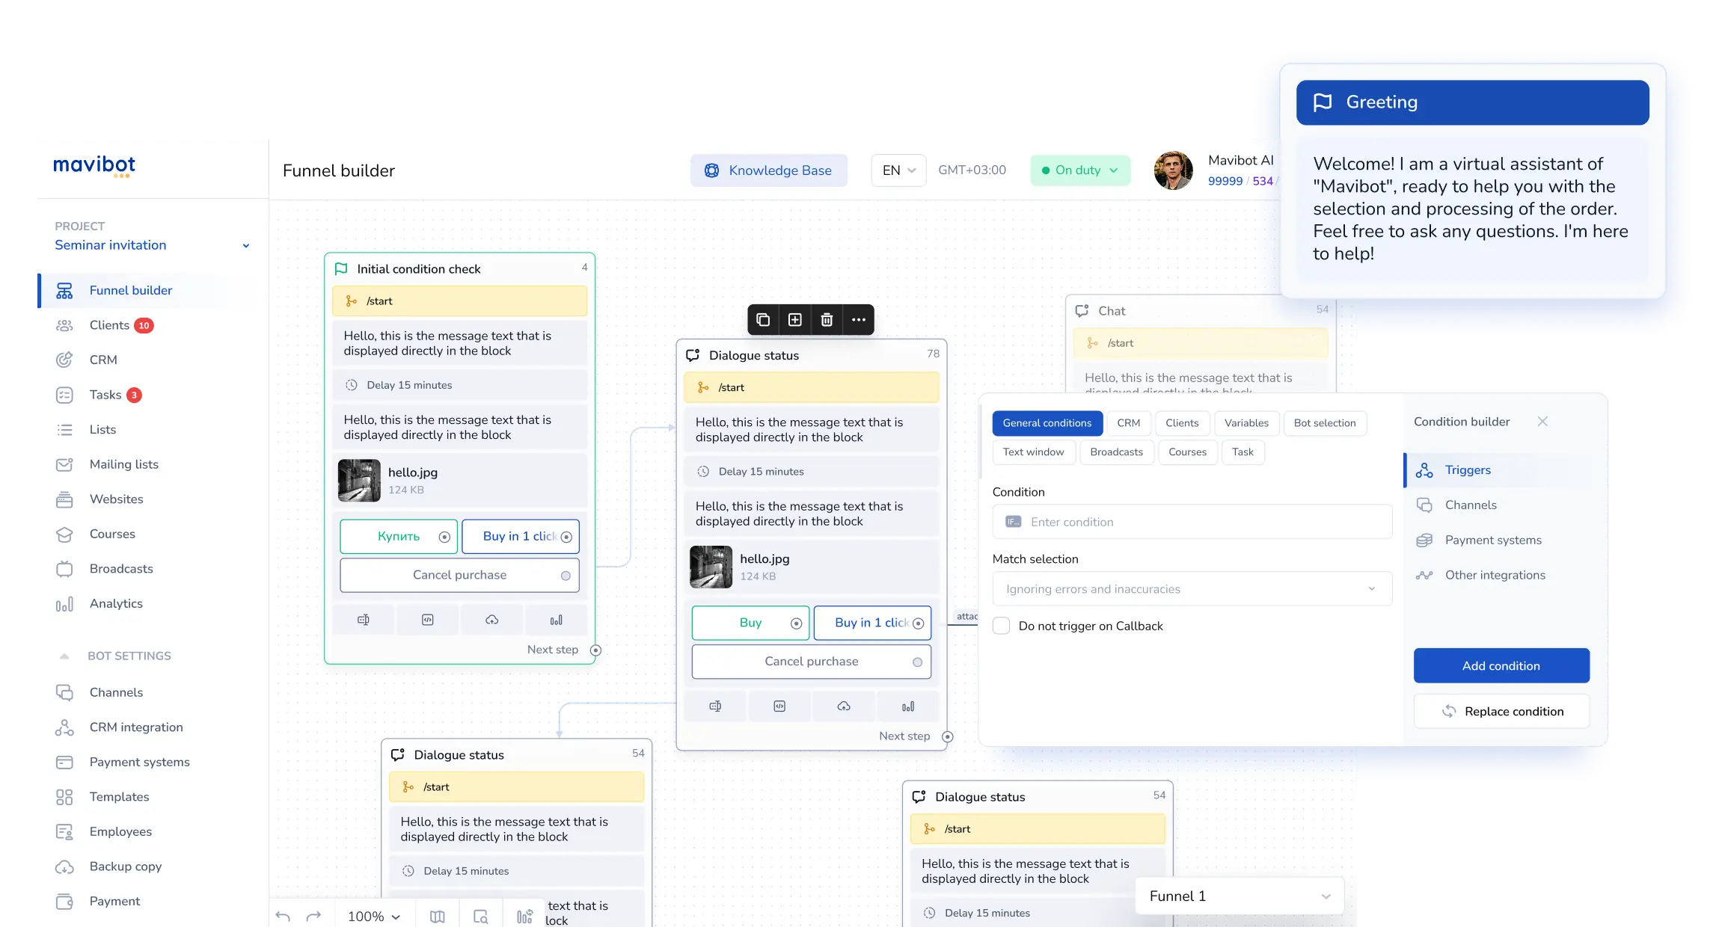
Task: Open the Funnel 1 selector dropdown
Action: [1240, 896]
